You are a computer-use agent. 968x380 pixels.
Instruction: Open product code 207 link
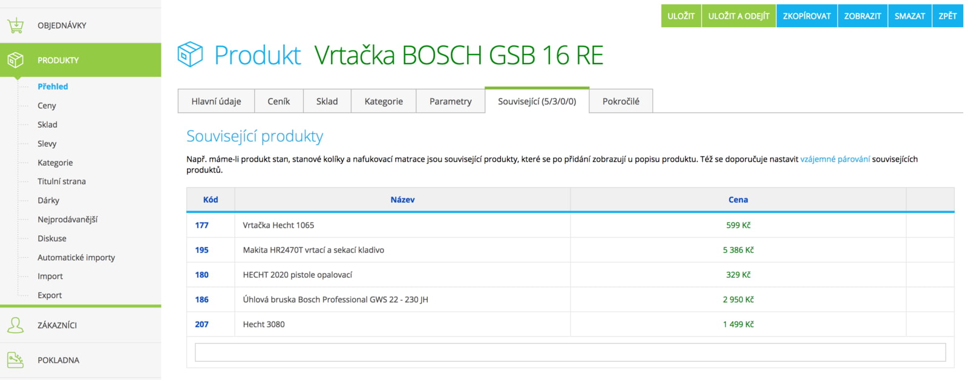(201, 324)
